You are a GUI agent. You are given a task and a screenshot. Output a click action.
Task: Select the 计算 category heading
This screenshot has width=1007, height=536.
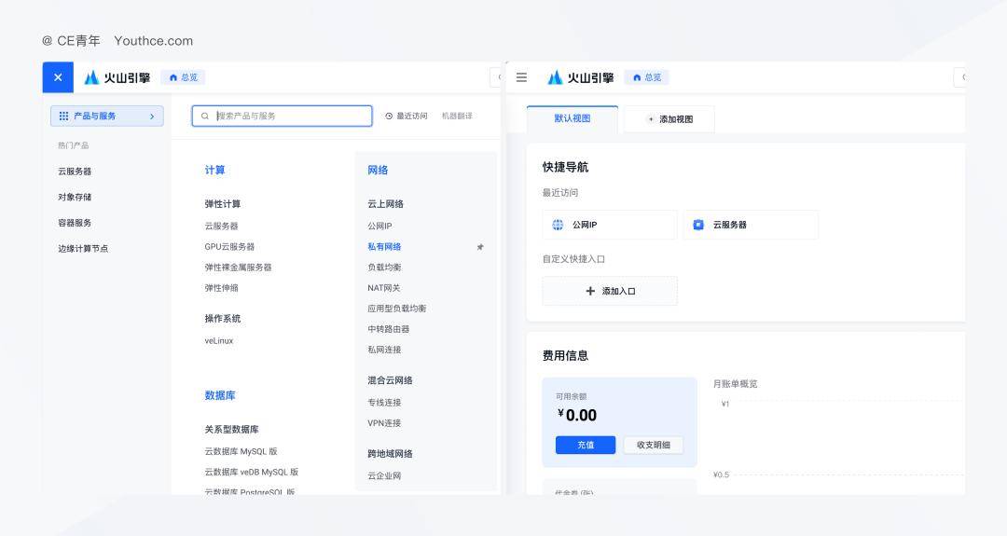point(214,170)
